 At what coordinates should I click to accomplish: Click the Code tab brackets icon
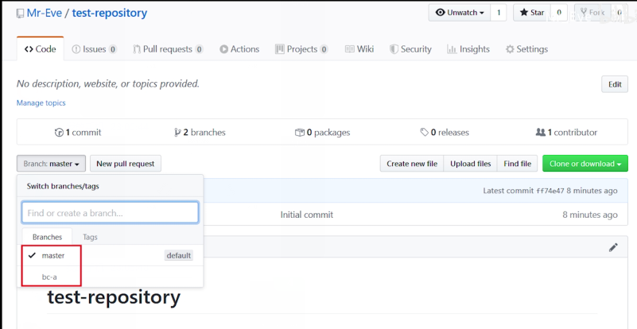pos(29,49)
